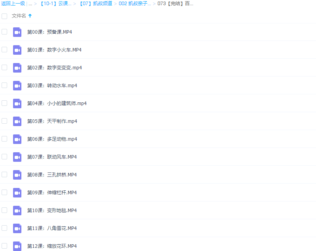Click the video icon for 第04课：小小的建筑师.mp4
Viewport: 316px width, 251px height.
17,103
